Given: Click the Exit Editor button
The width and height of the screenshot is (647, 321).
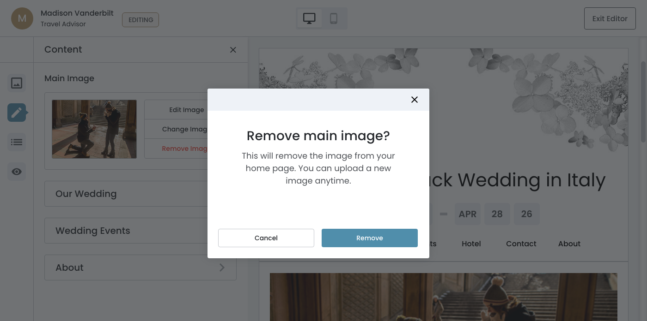Looking at the screenshot, I should 610,18.
